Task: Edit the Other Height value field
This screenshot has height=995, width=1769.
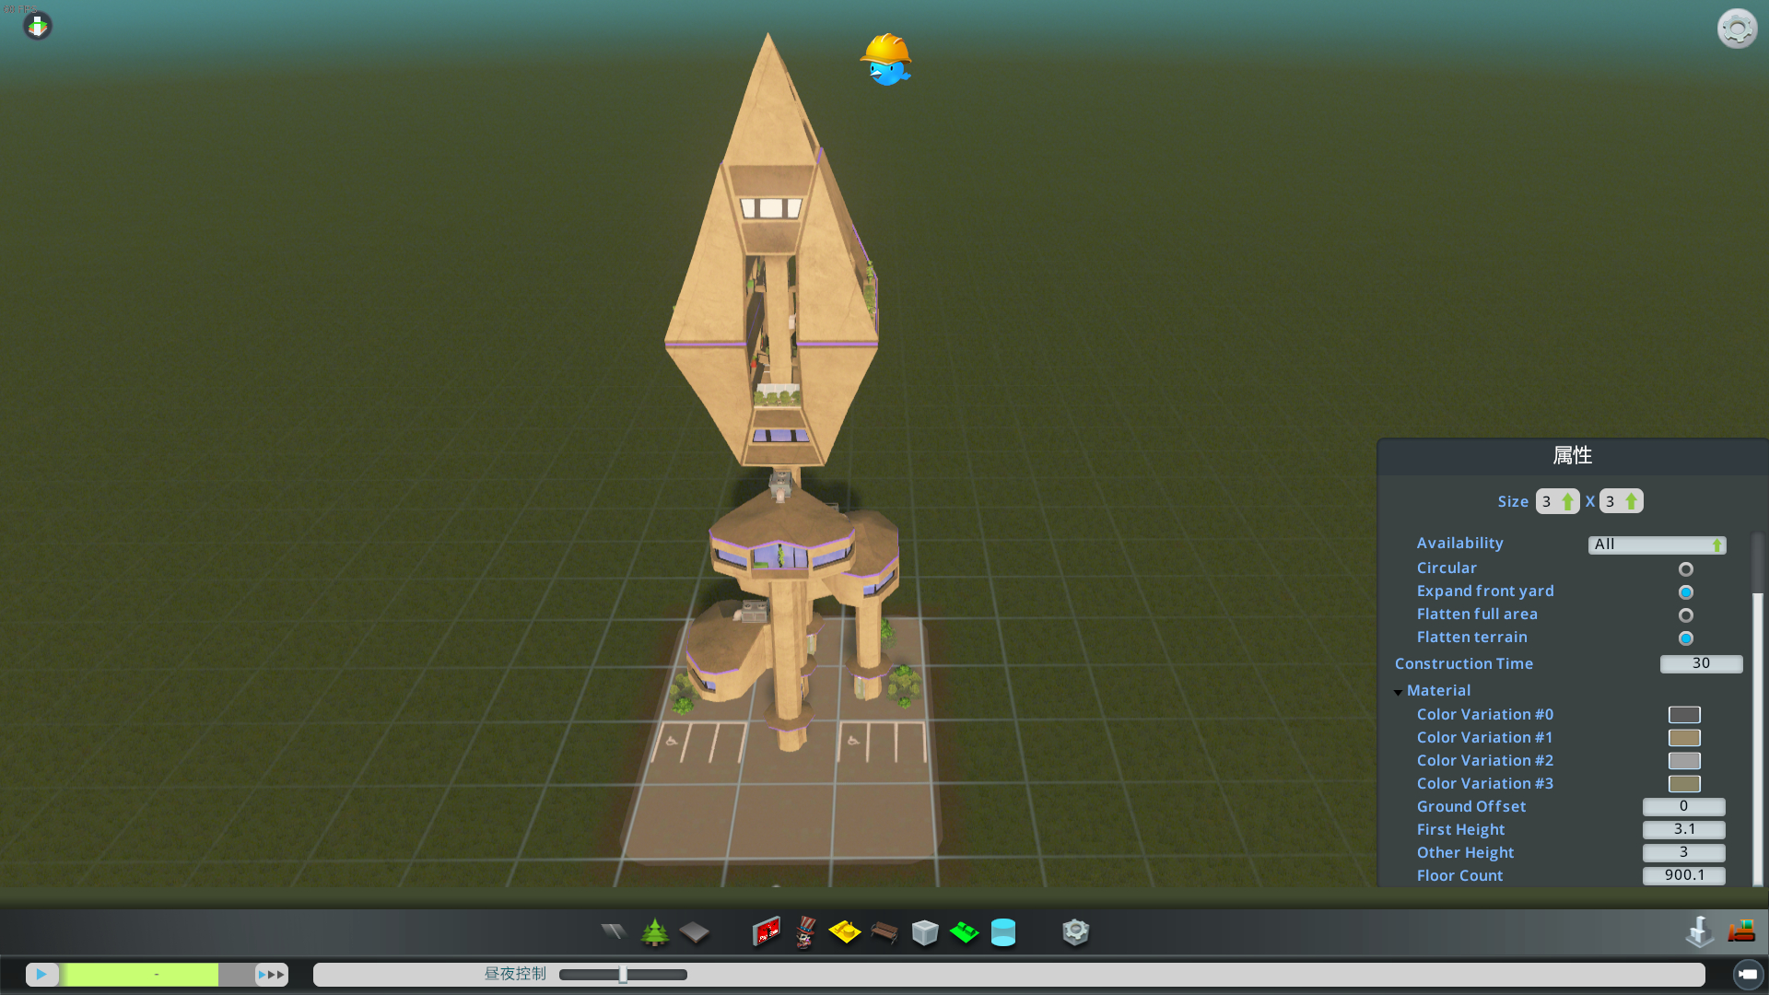Action: 1683,852
